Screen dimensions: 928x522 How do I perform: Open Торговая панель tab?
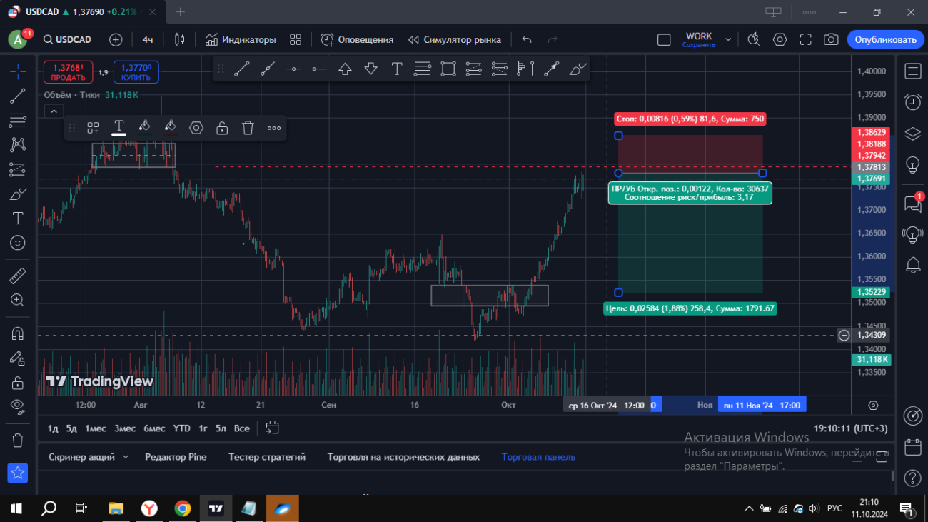(x=538, y=457)
